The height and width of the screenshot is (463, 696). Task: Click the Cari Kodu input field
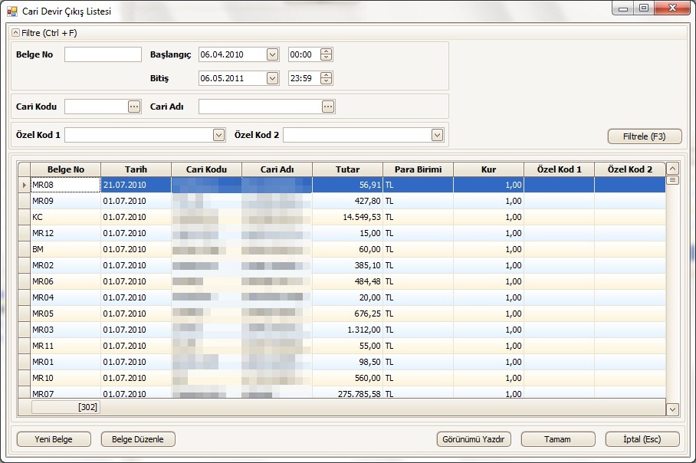tap(97, 107)
